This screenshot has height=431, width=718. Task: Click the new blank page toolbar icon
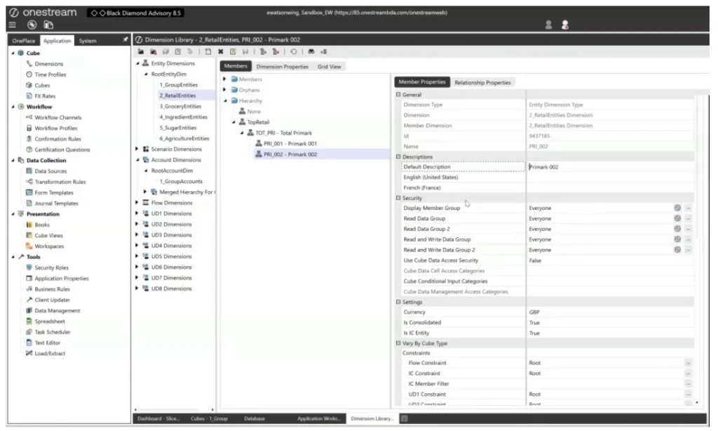208,52
